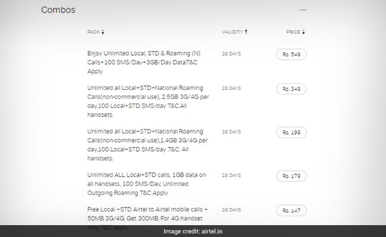
Task: Open the 1GB data Unlimited Outgoing Roaming pack
Action: pos(147,184)
